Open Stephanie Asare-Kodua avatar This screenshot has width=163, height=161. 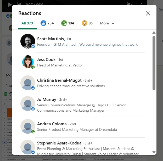pos(28,147)
